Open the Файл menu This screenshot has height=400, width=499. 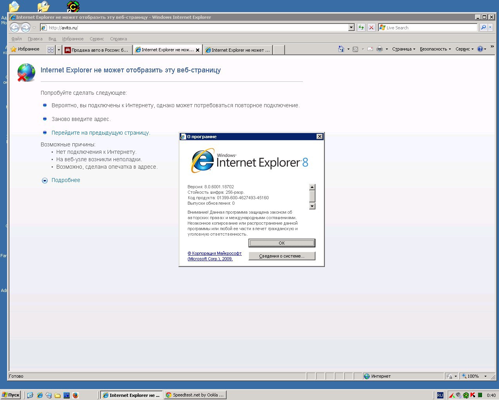click(x=16, y=39)
